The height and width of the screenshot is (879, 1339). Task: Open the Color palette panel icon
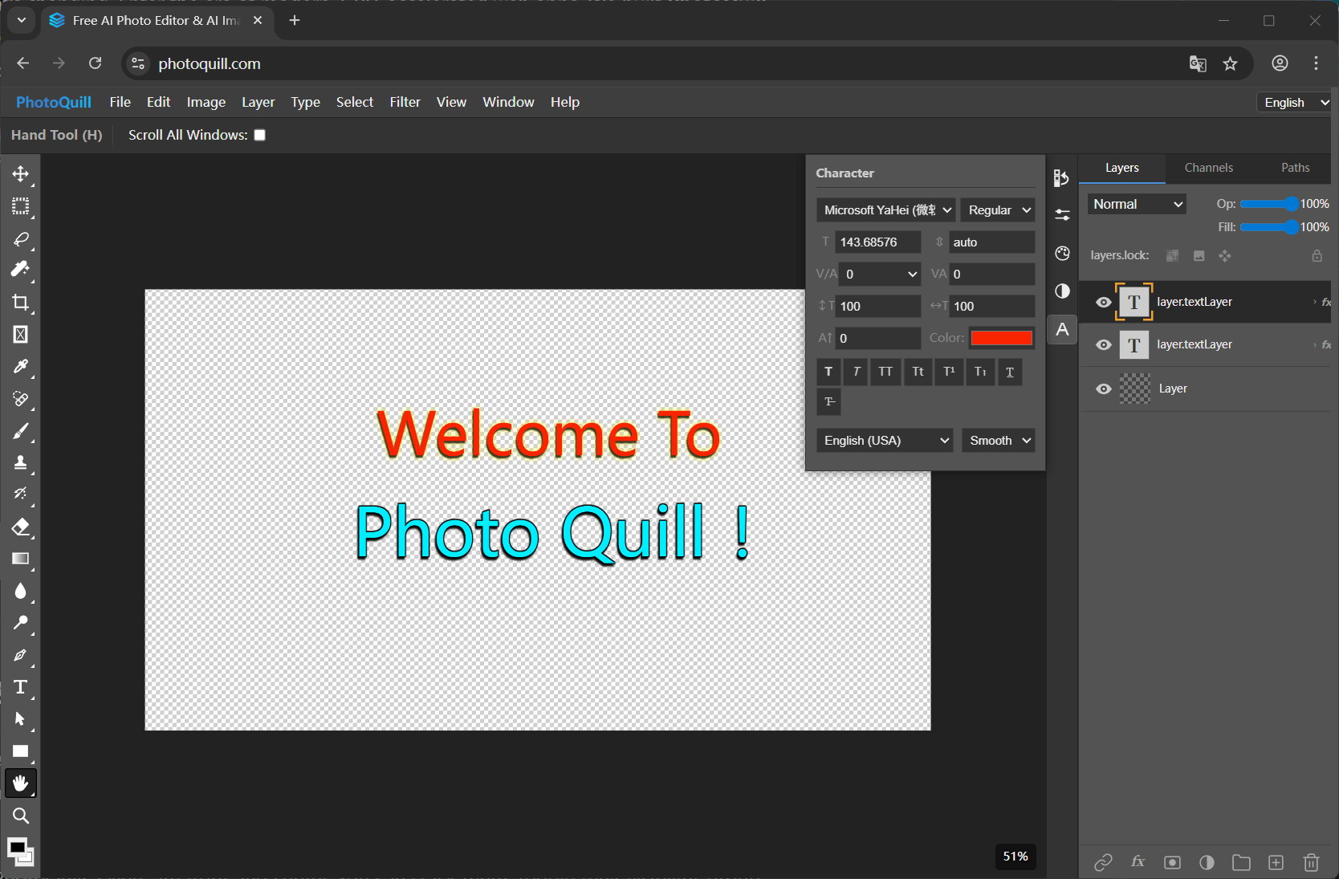coord(1062,254)
